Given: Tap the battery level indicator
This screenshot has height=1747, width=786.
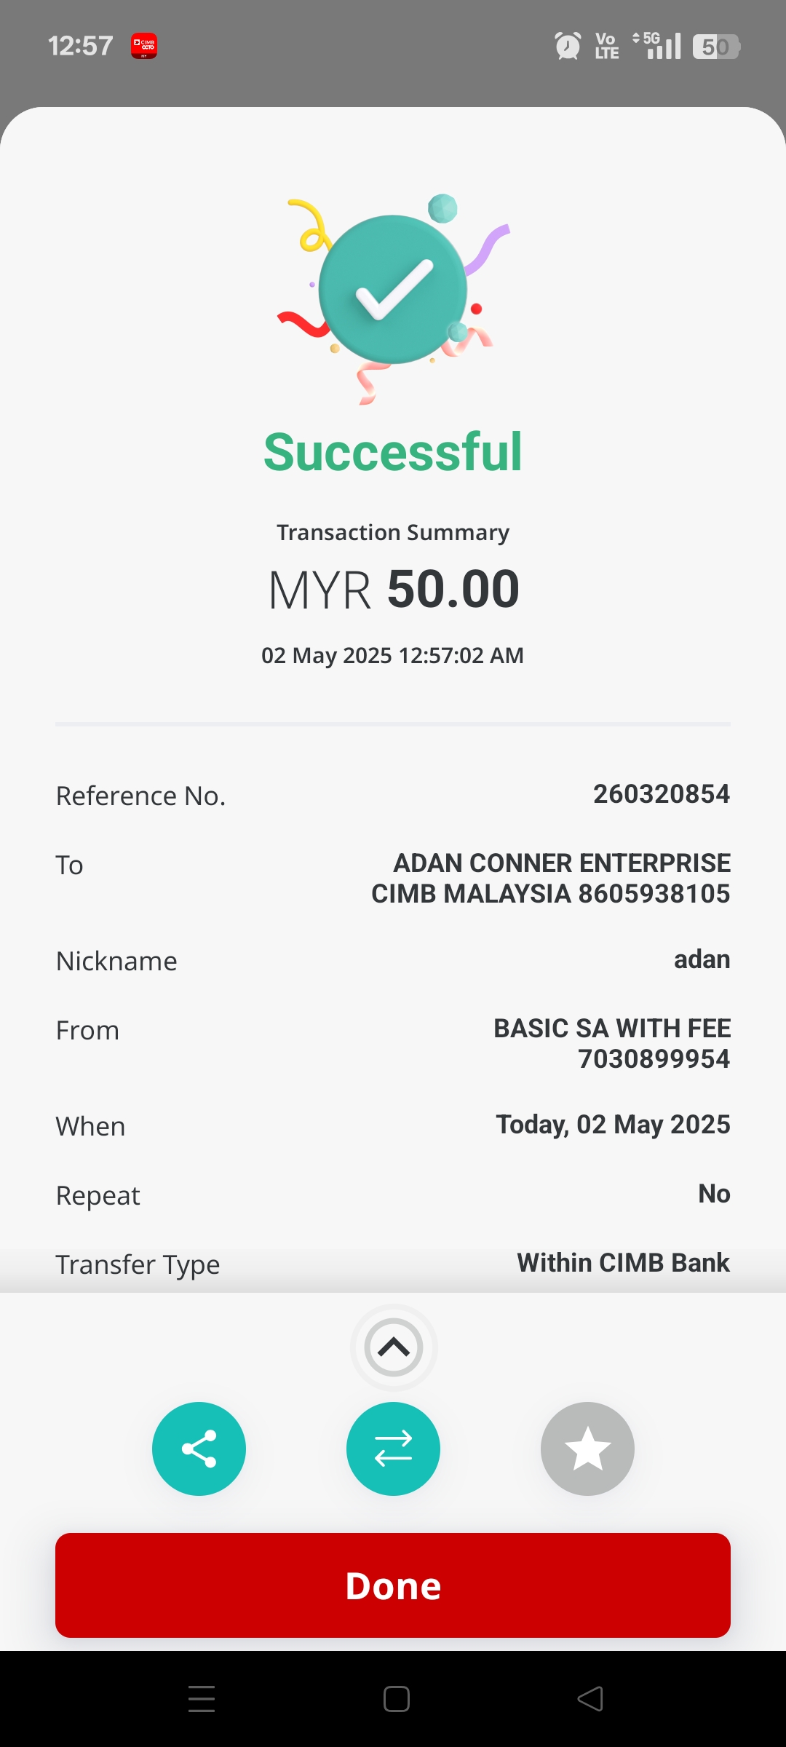Looking at the screenshot, I should (716, 47).
